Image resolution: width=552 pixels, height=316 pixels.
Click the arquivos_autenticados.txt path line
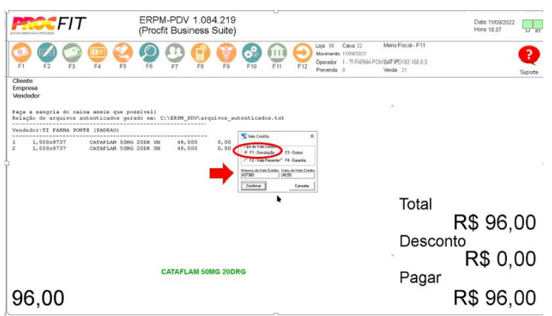click(148, 118)
